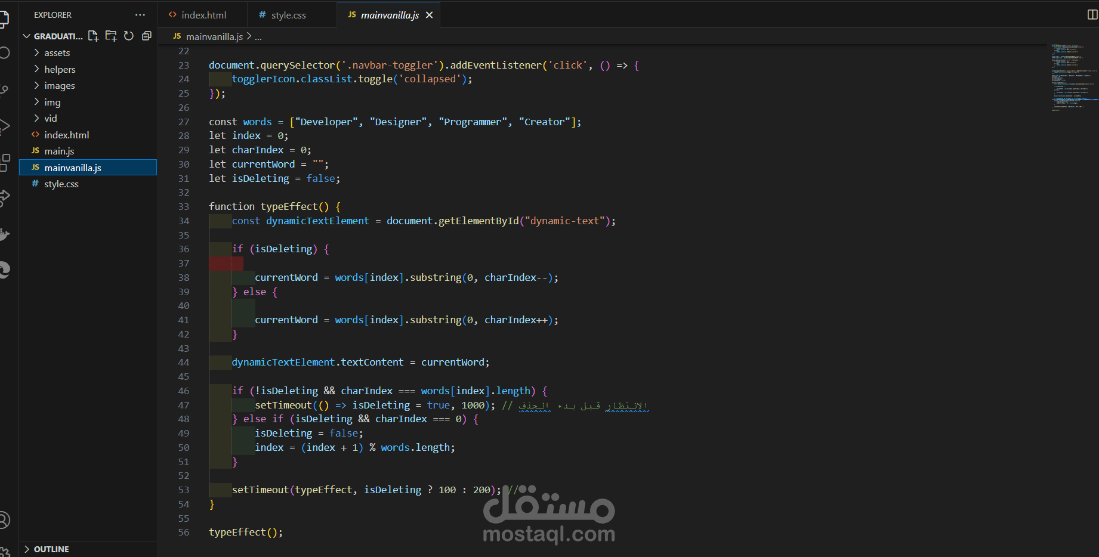Click "dynamicTextElement.textContent" on line 44
The width and height of the screenshot is (1099, 557).
[x=317, y=362]
